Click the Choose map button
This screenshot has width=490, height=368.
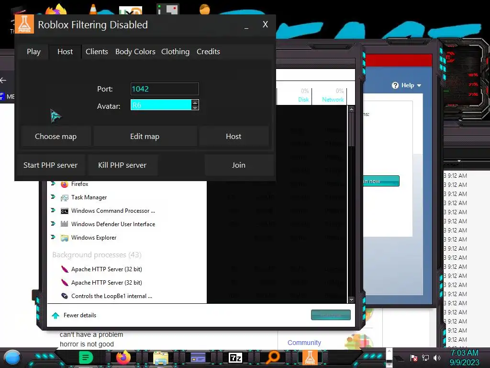pyautogui.click(x=56, y=137)
